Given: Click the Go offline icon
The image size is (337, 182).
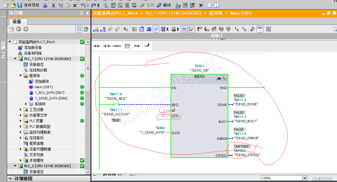Looking at the screenshot, I should click(159, 5).
